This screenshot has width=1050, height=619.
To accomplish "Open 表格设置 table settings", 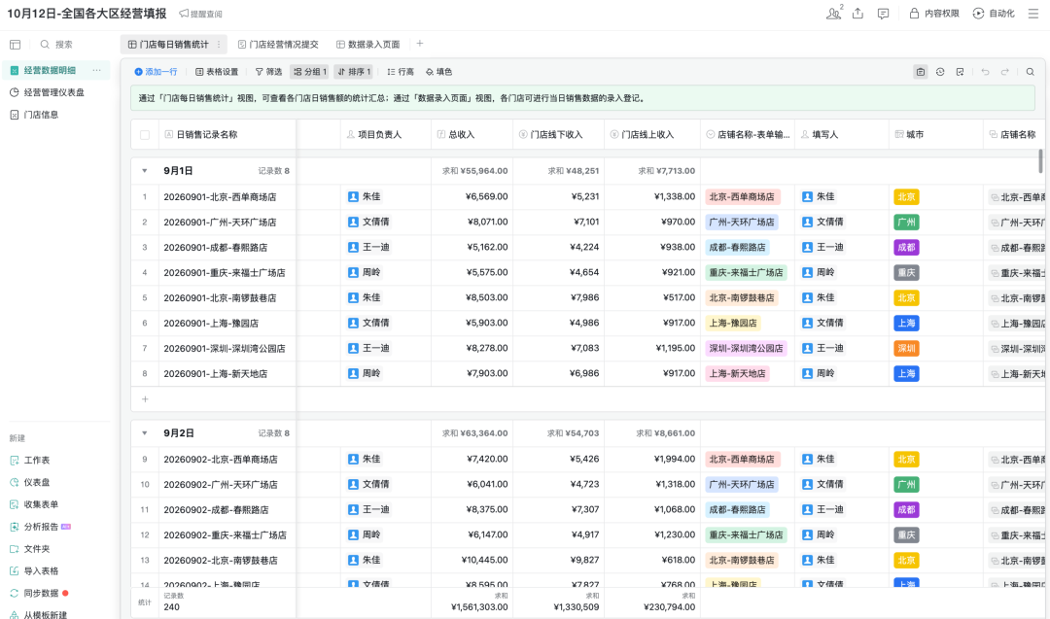I will (217, 72).
